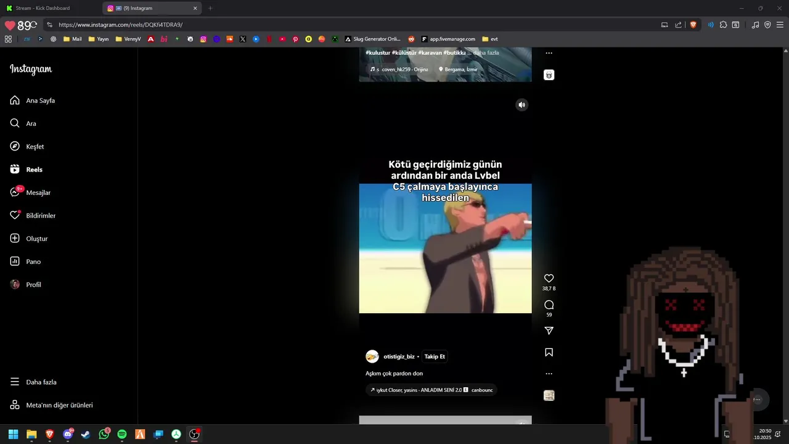Open Steam from taskbar
Image resolution: width=789 pixels, height=444 pixels.
click(x=86, y=434)
